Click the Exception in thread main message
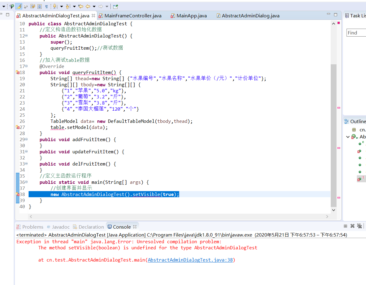 119,242
